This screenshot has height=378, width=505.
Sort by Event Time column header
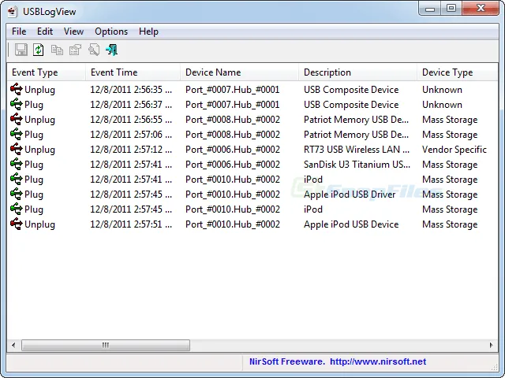tap(133, 72)
